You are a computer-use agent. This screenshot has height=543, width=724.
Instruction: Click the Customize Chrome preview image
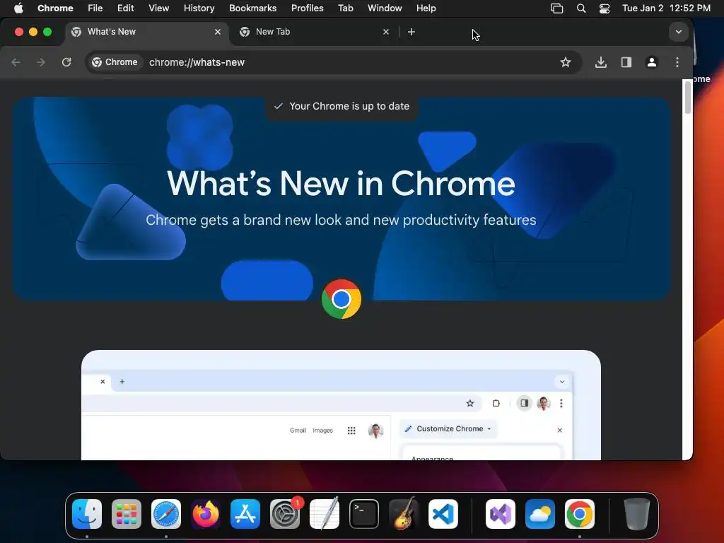click(341, 405)
